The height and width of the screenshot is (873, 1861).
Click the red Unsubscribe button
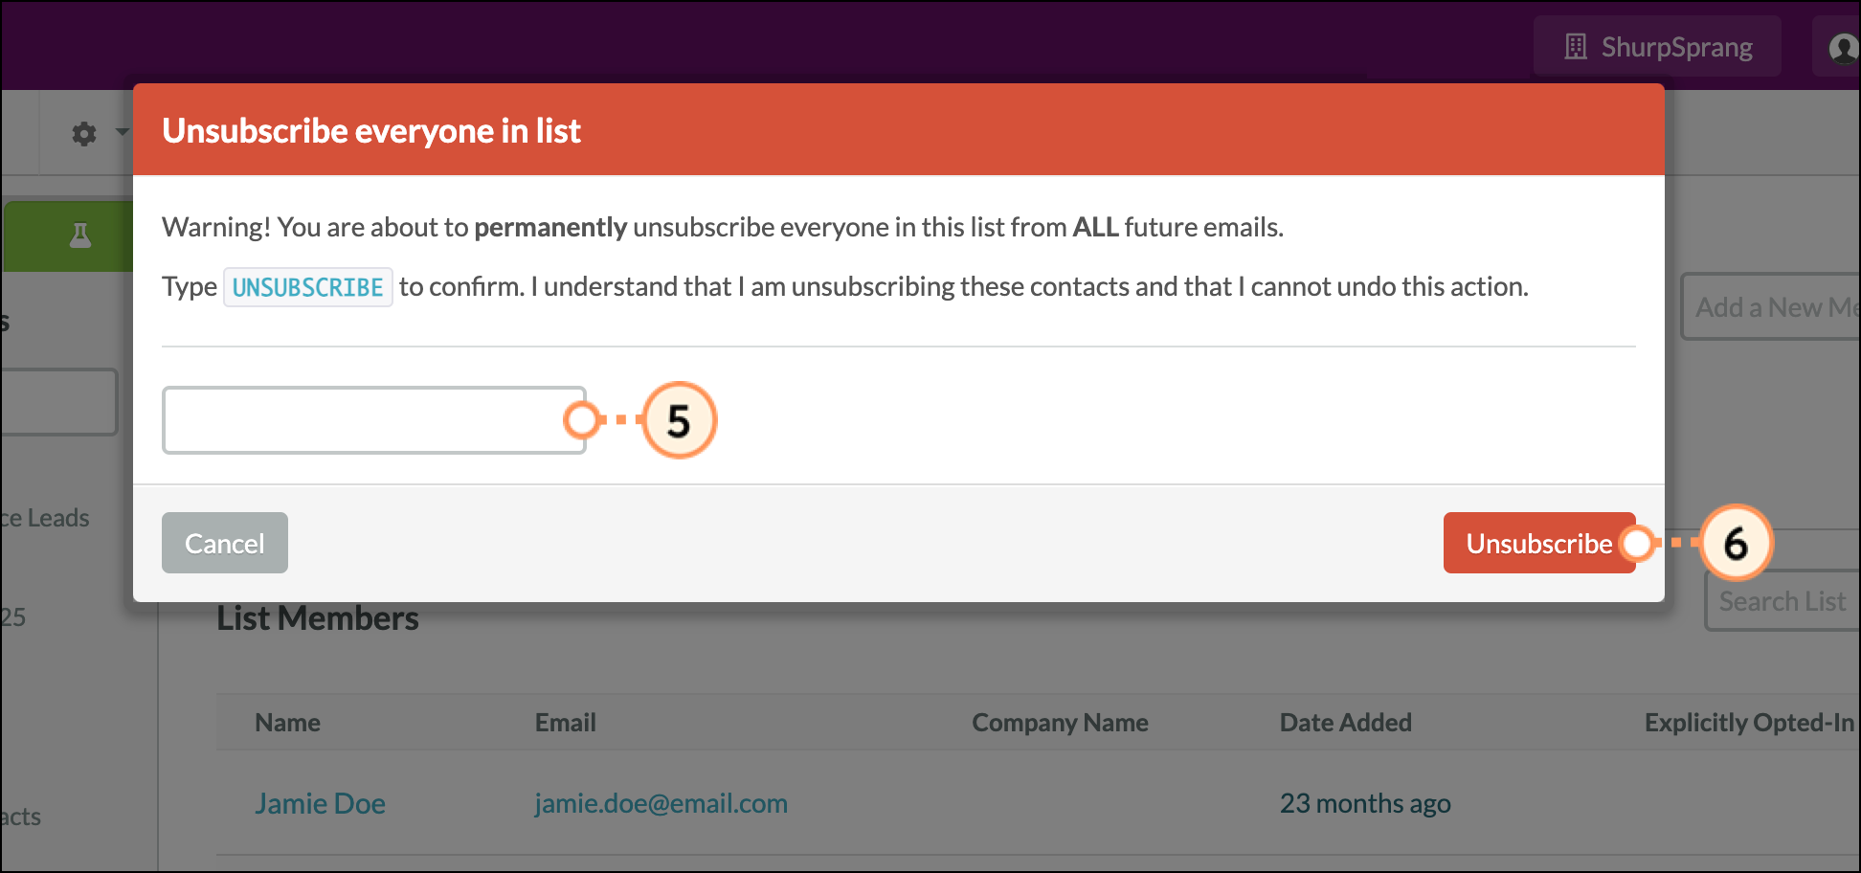(x=1539, y=543)
